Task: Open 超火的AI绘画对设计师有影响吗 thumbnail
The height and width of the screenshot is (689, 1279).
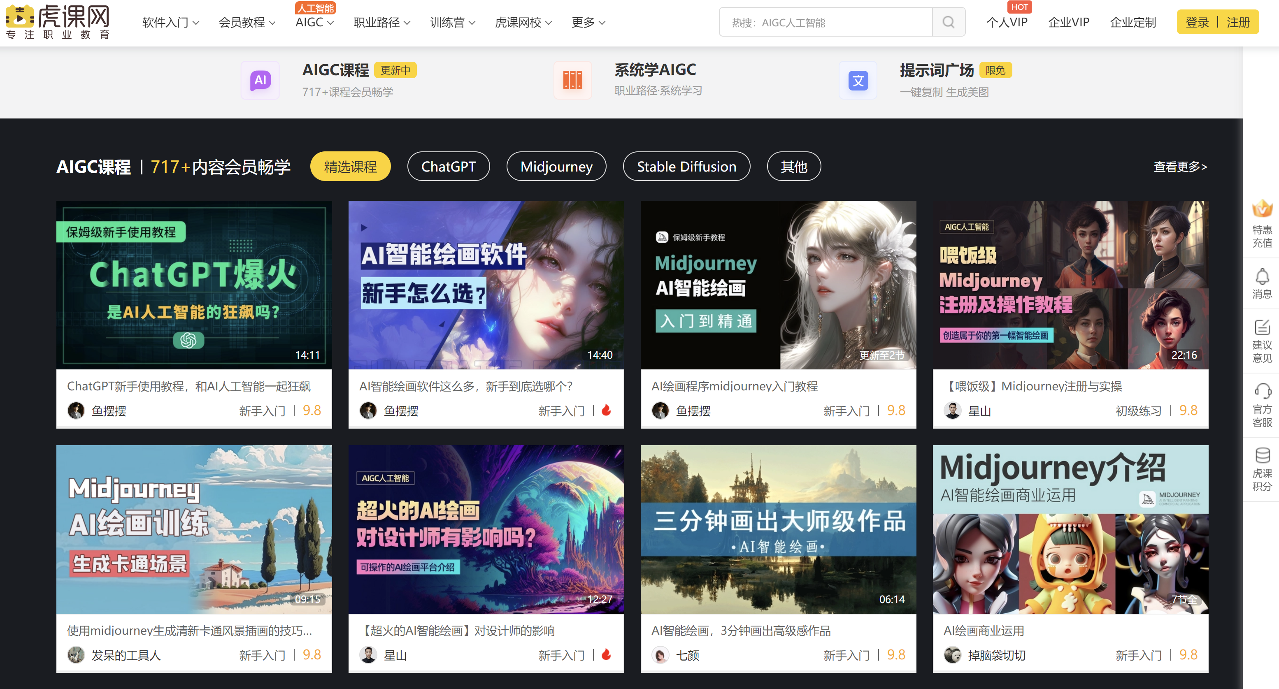Action: pyautogui.click(x=486, y=529)
